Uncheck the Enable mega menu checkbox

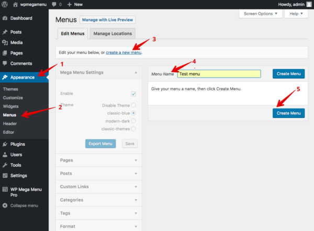click(x=133, y=94)
